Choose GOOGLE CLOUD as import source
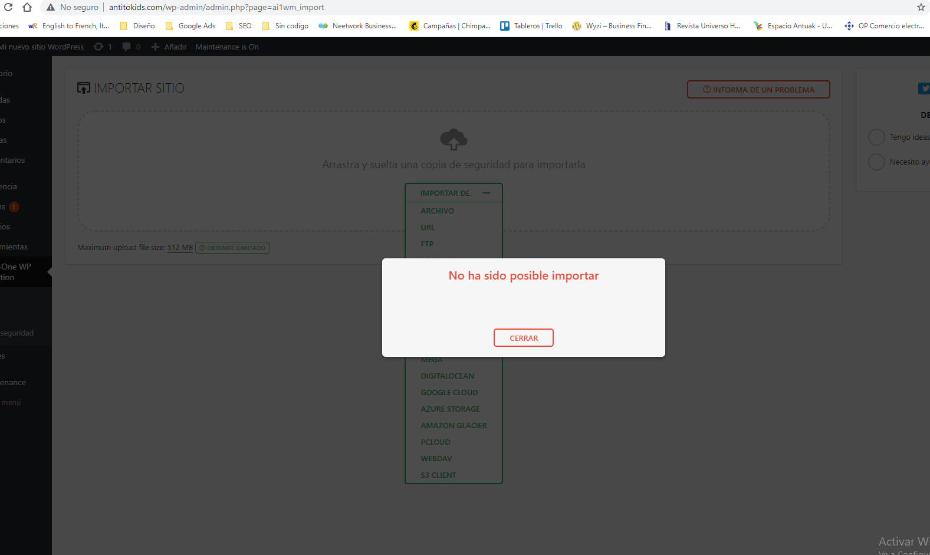 point(449,392)
